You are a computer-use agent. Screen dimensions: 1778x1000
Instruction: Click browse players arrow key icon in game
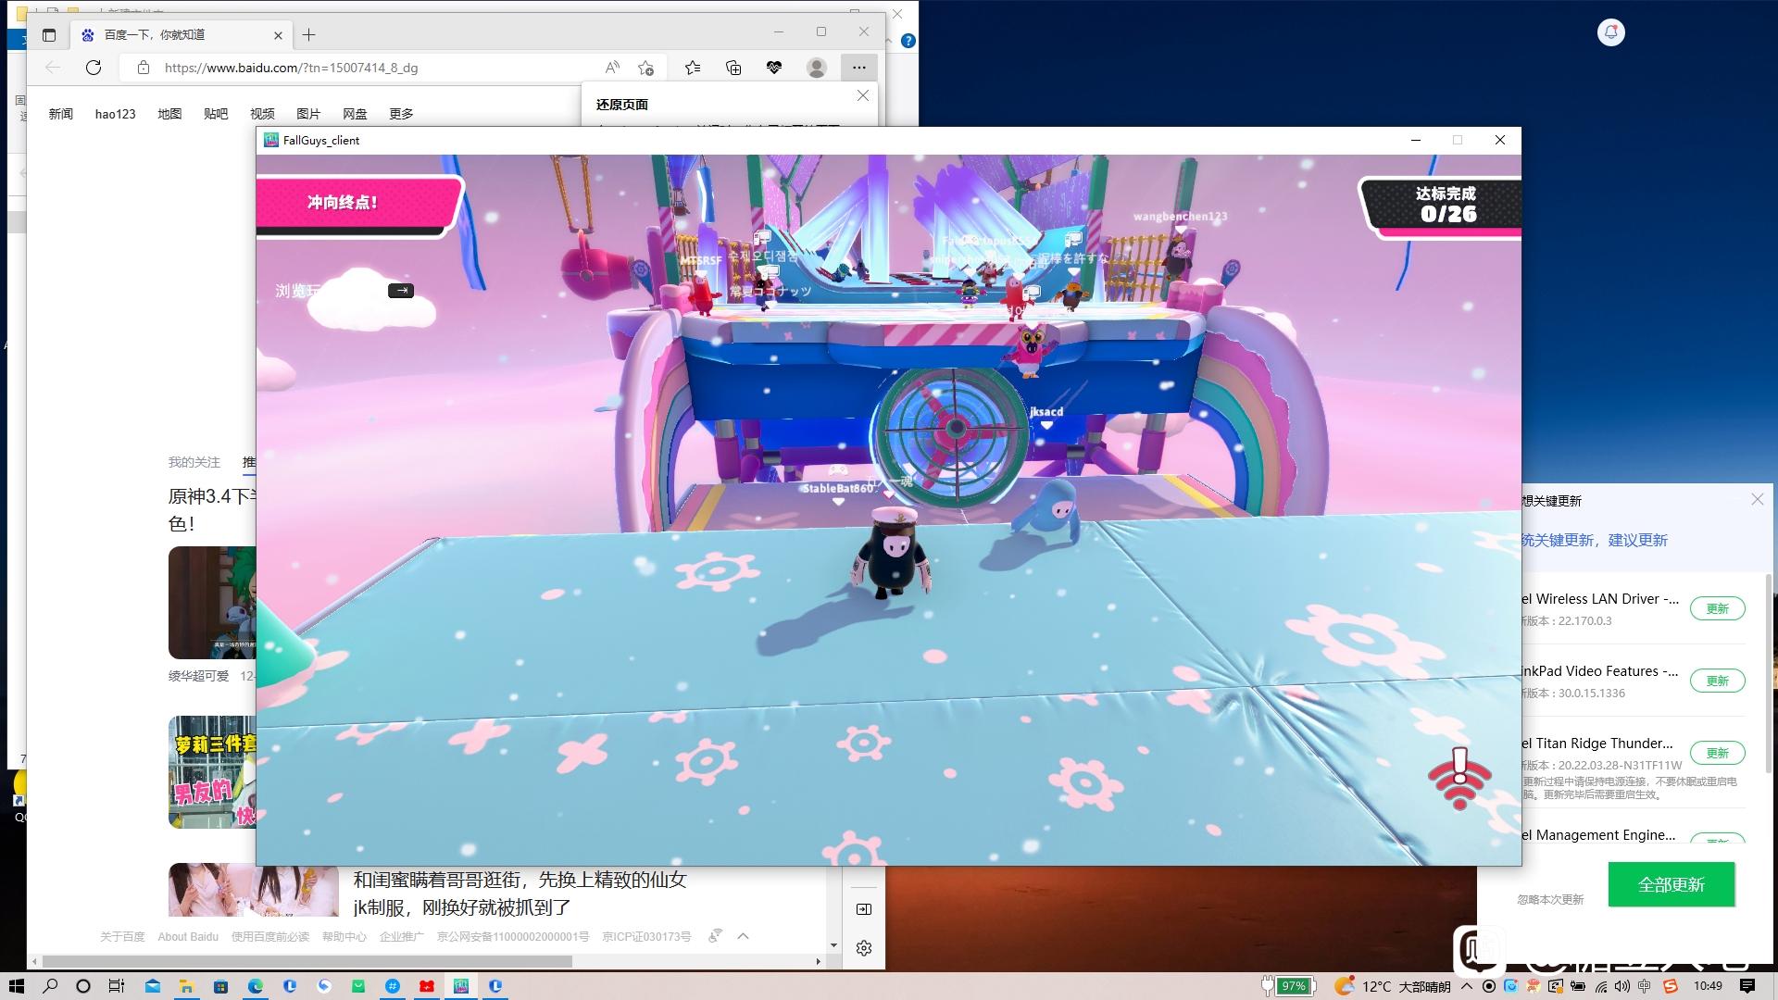pos(401,291)
